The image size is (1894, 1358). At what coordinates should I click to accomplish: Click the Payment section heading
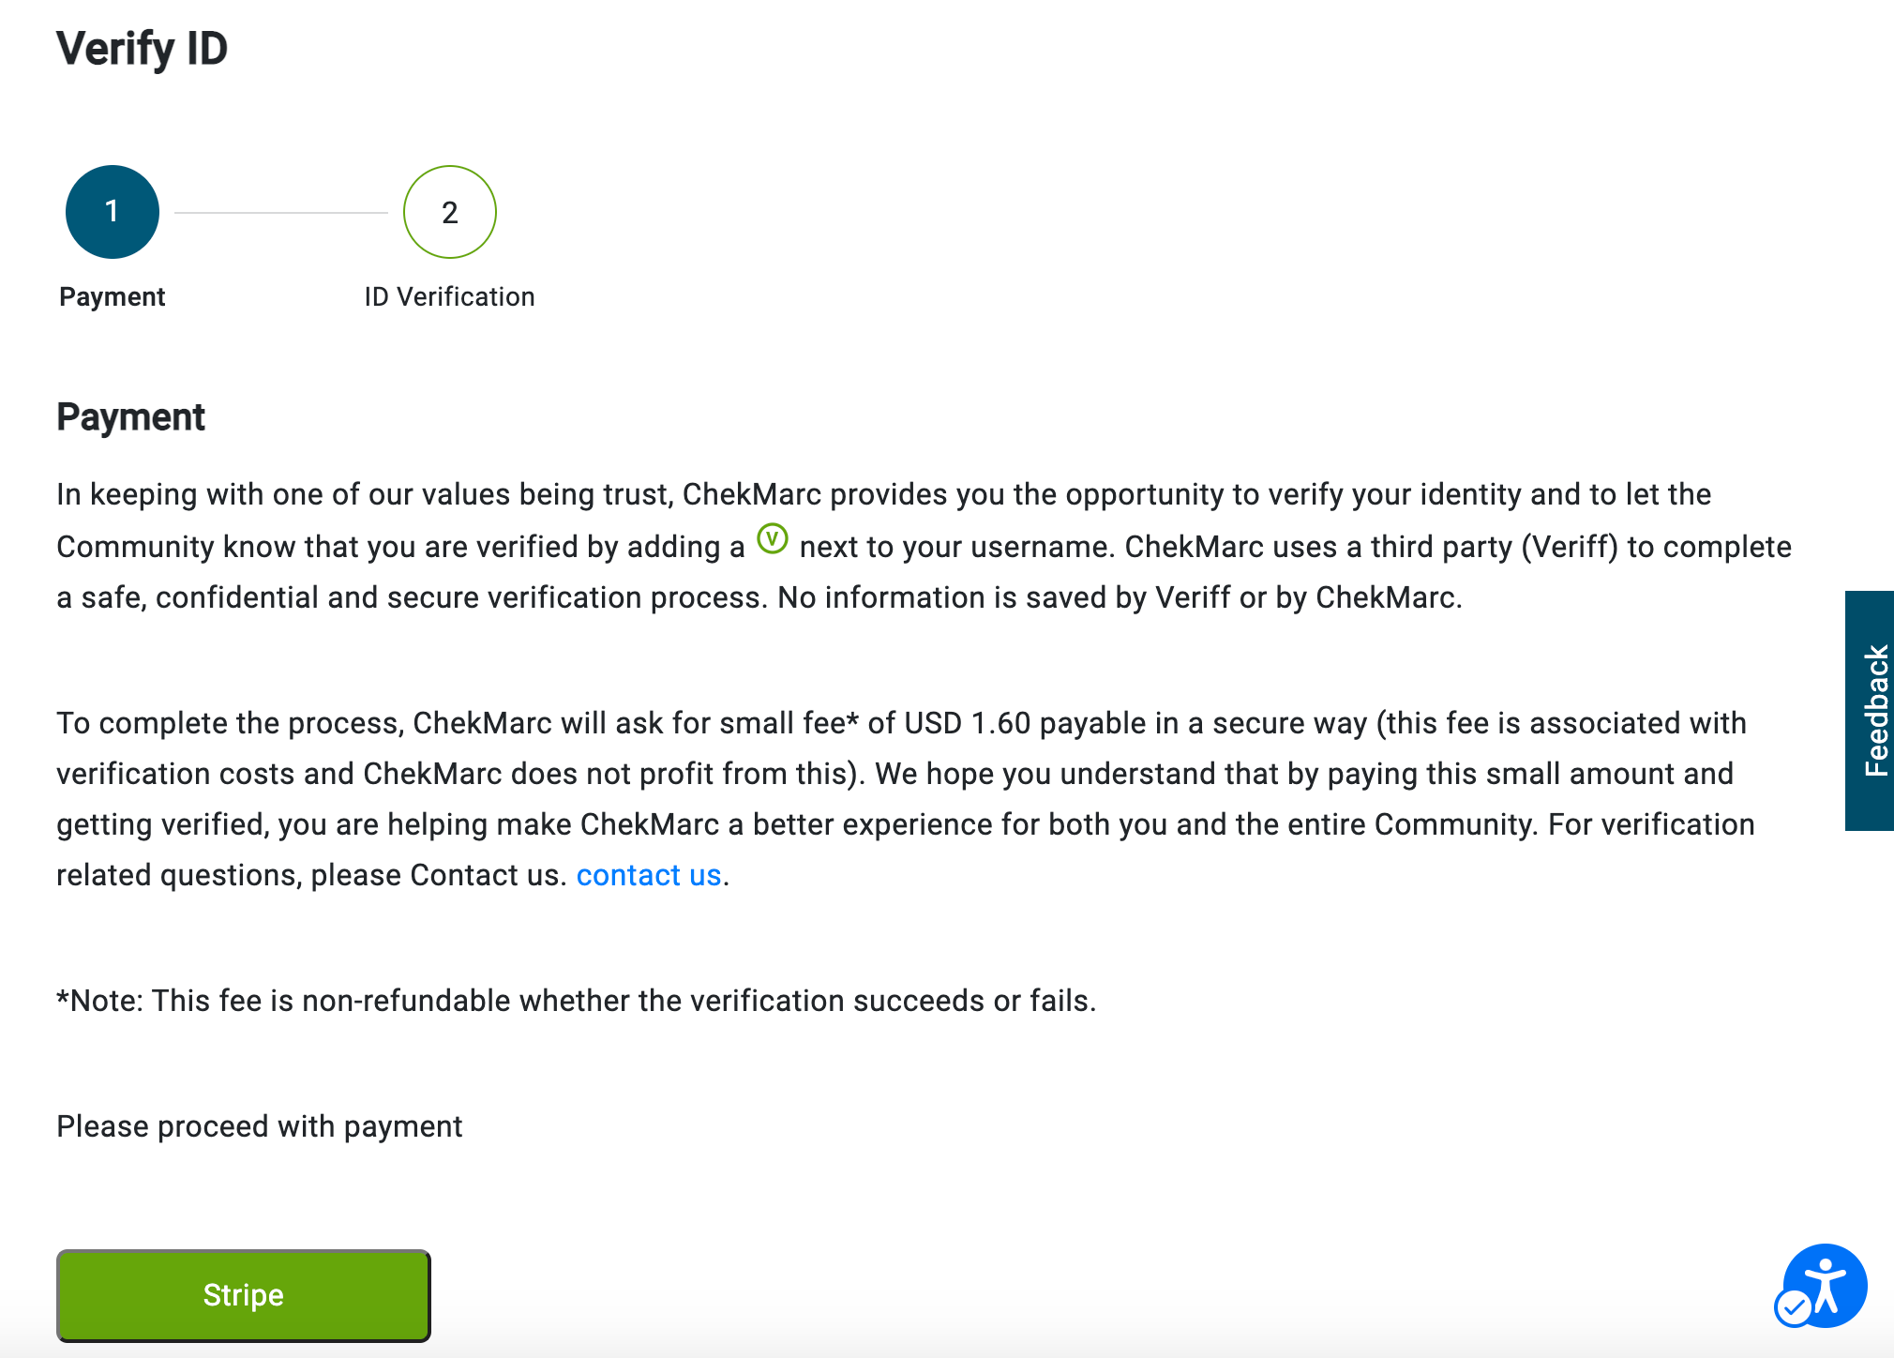(131, 416)
